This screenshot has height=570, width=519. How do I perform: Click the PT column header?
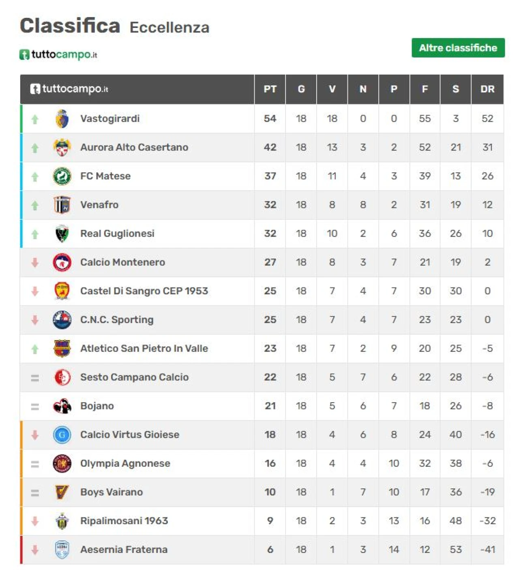pos(270,89)
